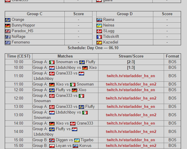Image resolution: width=187 pixels, height=149 pixels.
Task: Open stream link for Fluffy vs Xixo match
Action: pos(131,90)
